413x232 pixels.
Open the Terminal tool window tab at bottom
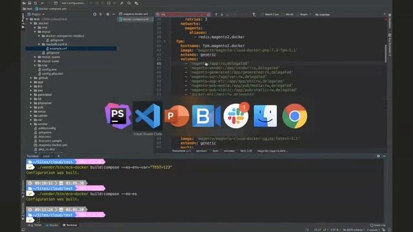click(70, 225)
